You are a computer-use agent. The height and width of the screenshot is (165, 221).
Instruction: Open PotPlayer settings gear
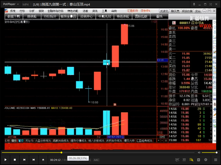206,160
